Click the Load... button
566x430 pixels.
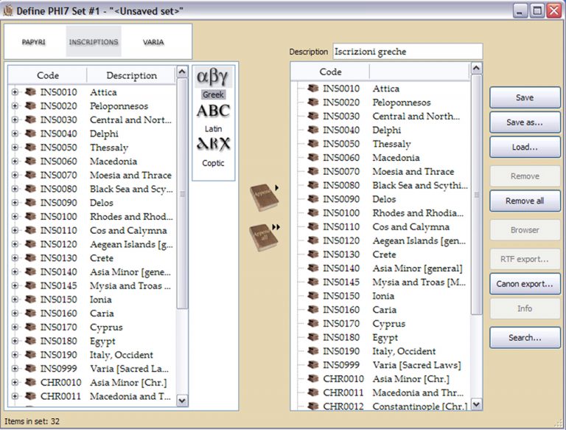click(525, 147)
